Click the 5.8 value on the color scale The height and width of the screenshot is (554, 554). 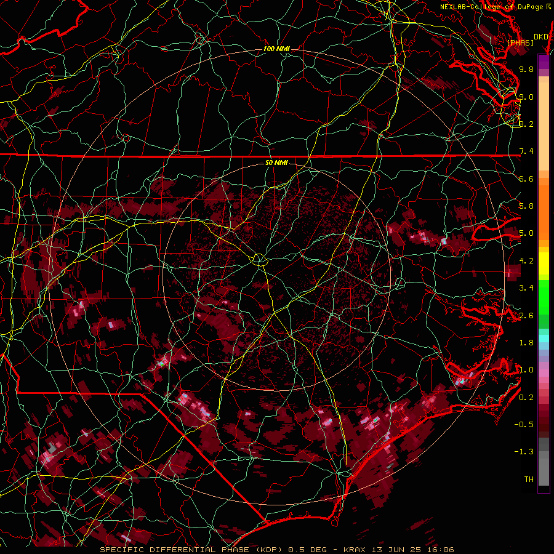526,206
